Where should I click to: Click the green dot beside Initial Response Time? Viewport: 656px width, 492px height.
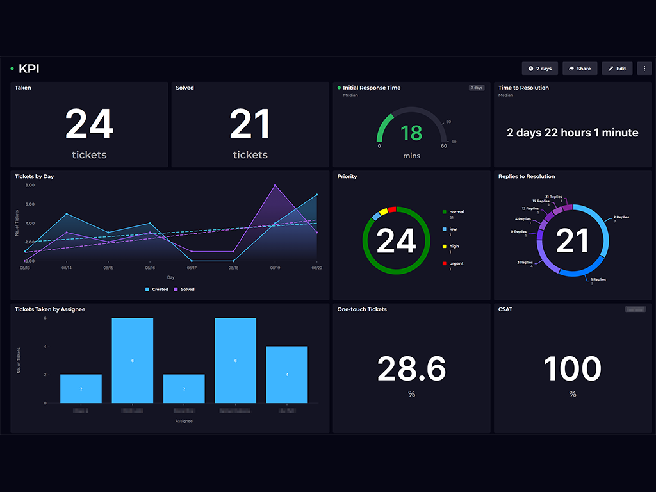(x=339, y=88)
